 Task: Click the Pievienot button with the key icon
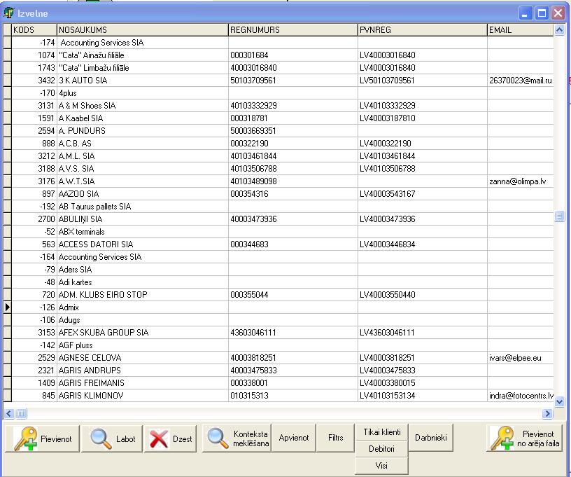(42, 438)
